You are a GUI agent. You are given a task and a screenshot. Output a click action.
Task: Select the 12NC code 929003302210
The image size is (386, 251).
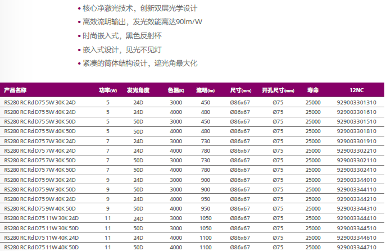click(x=356, y=150)
